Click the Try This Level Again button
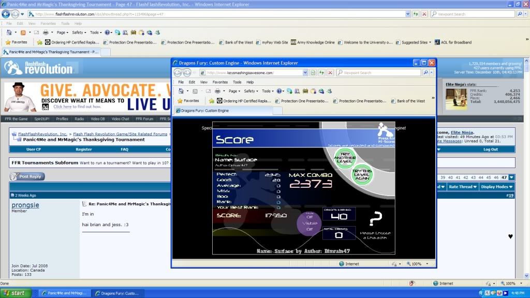This screenshot has height=298, width=530. click(362, 174)
